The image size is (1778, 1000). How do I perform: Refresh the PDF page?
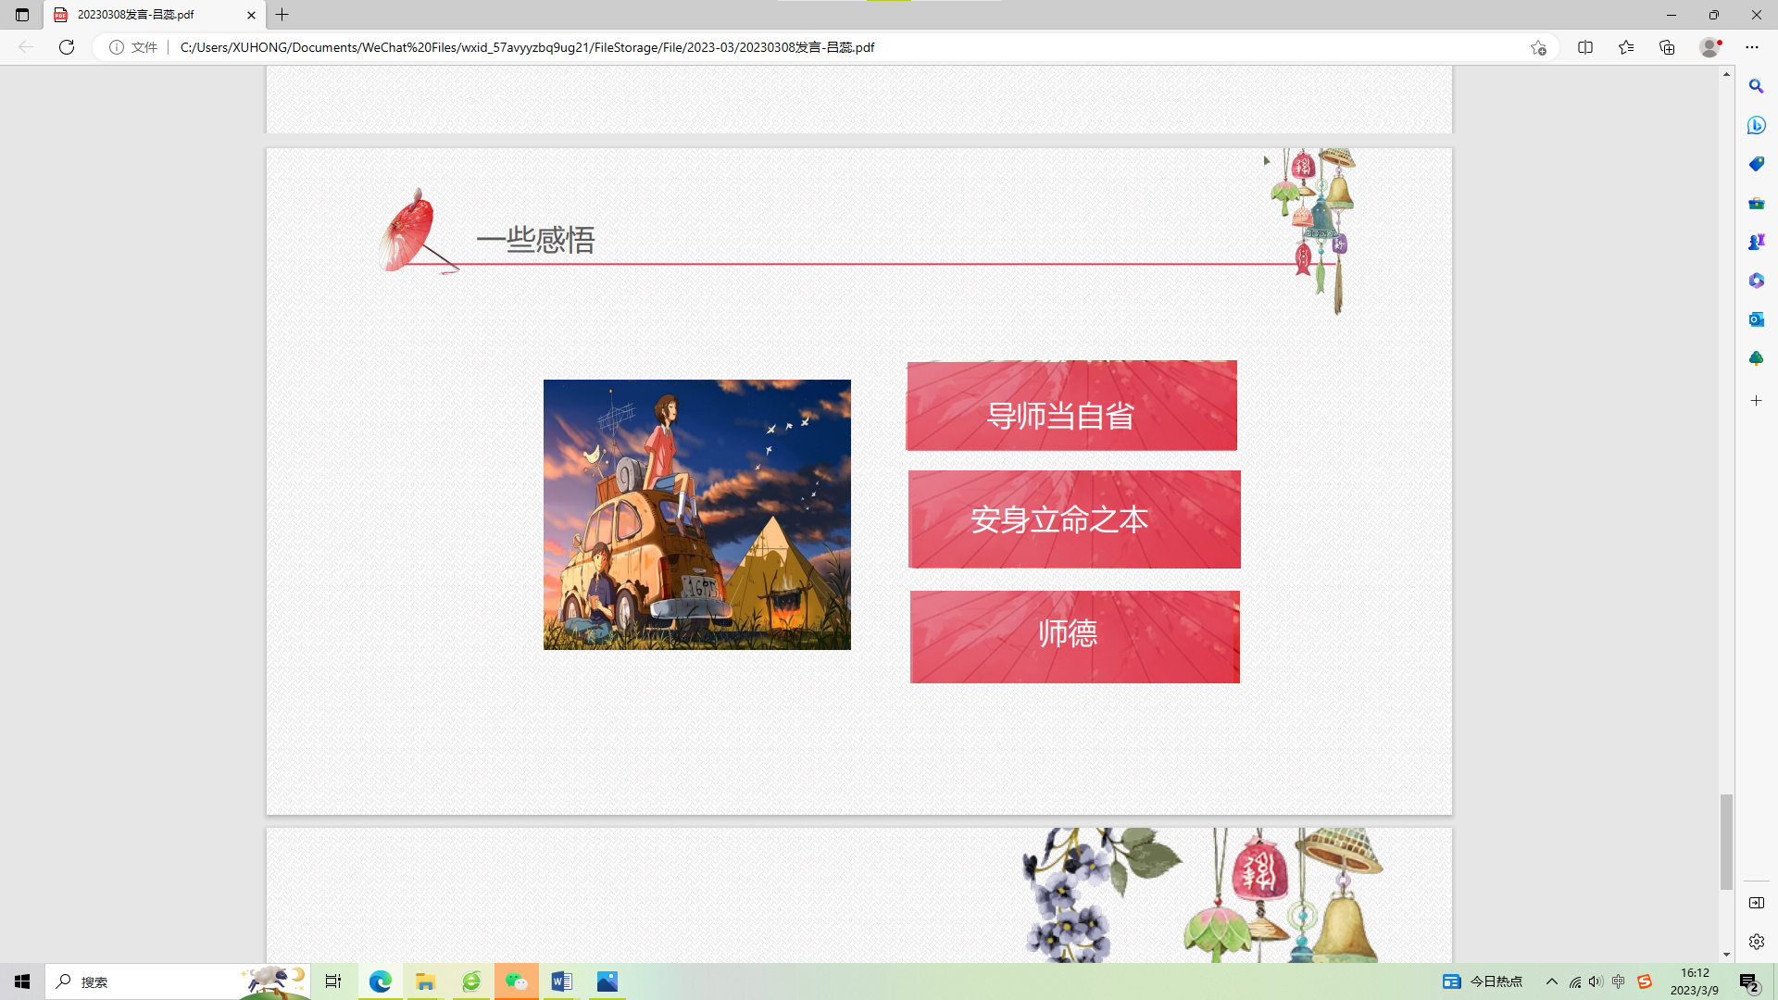pyautogui.click(x=67, y=47)
